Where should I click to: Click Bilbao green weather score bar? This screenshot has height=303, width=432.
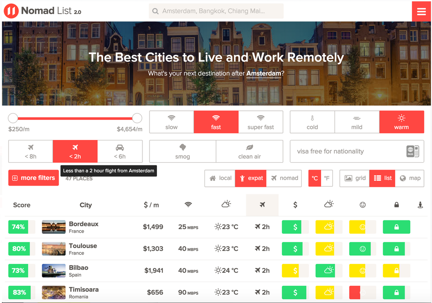329,271
